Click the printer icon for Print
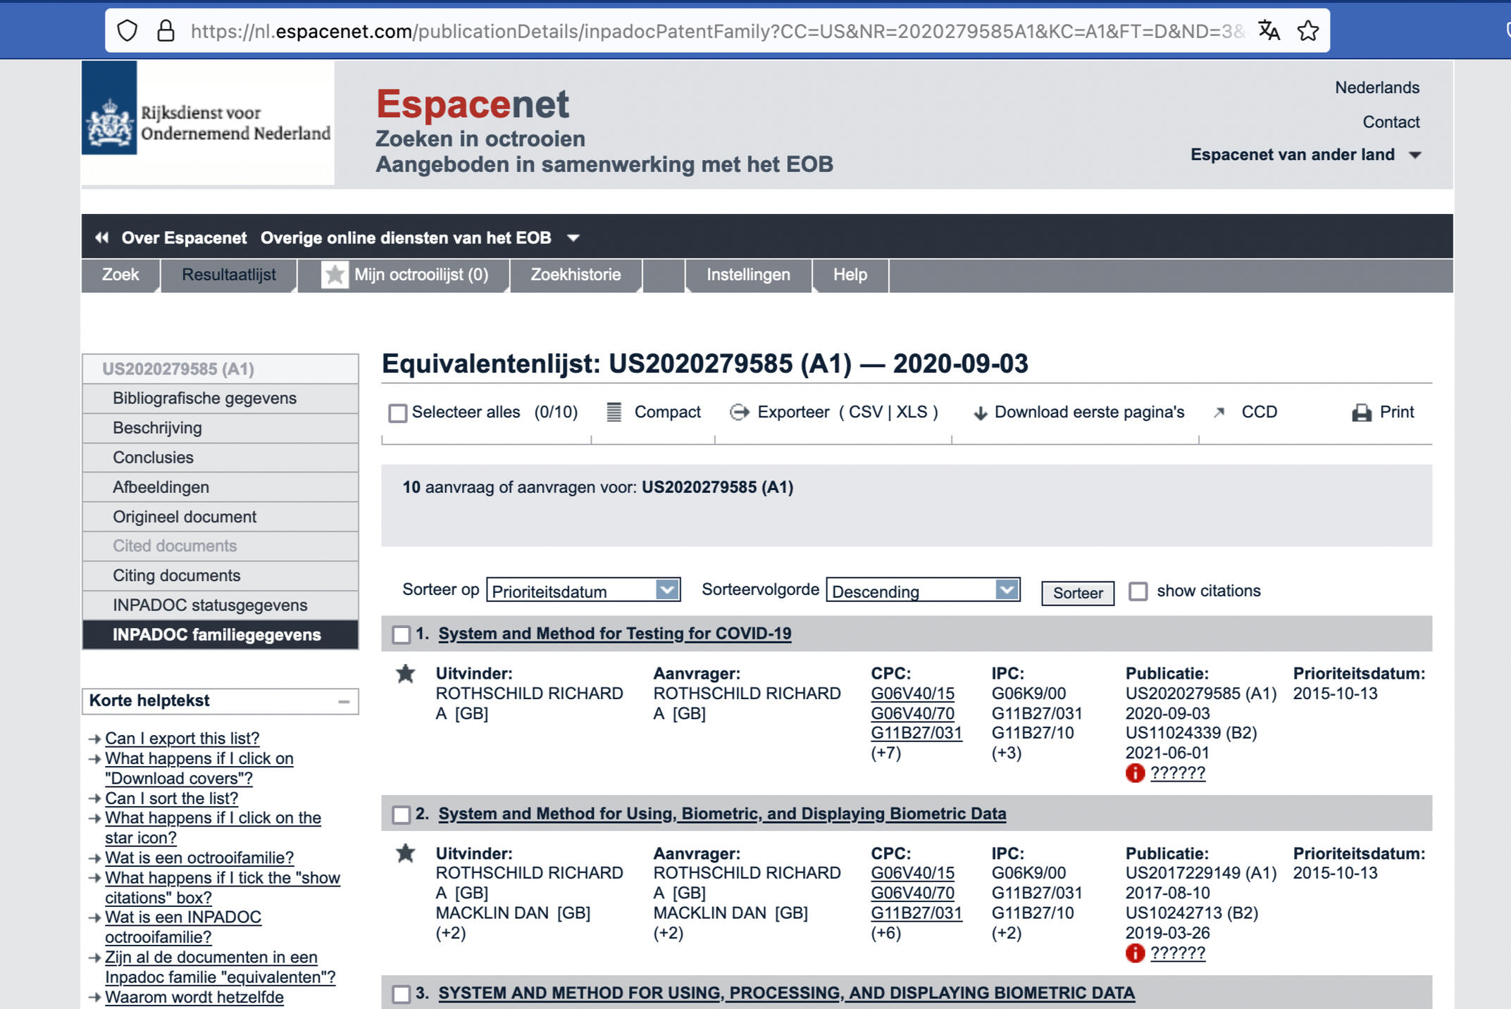The image size is (1511, 1009). click(x=1361, y=413)
